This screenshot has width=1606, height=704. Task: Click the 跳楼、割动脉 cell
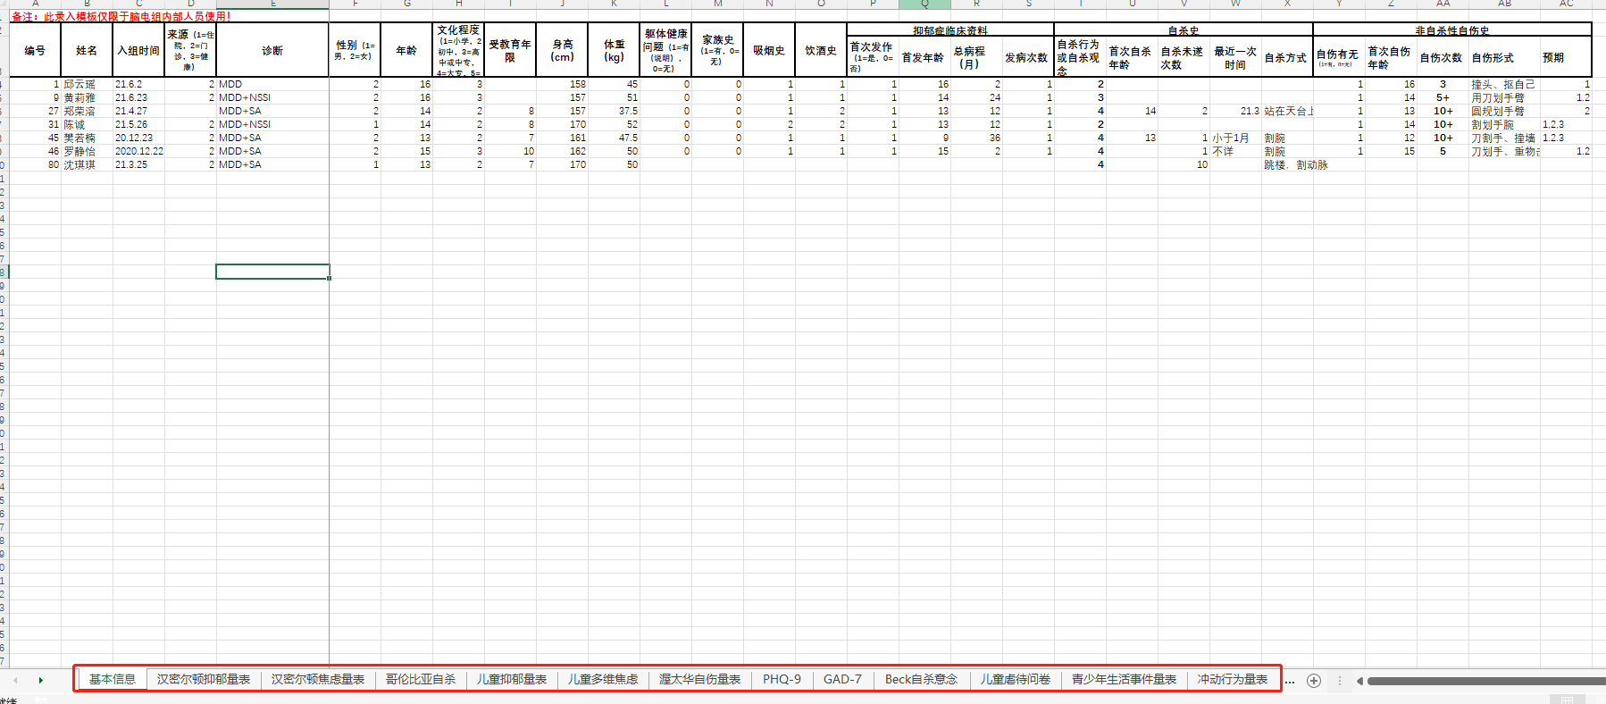[x=1296, y=164]
